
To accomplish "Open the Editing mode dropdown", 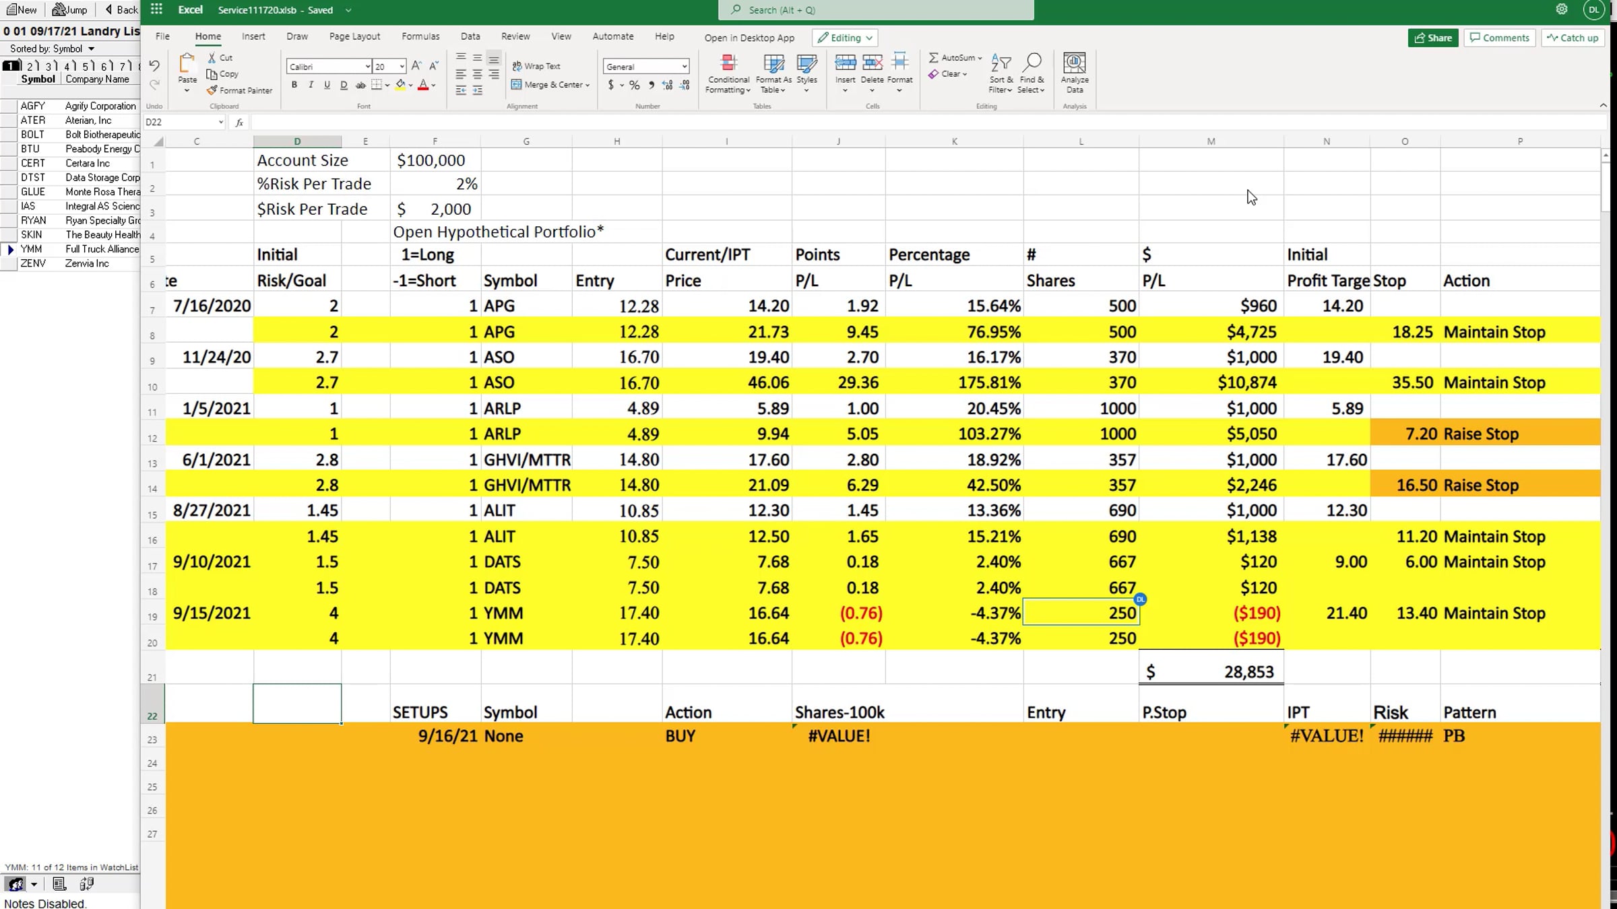I will 846,38.
